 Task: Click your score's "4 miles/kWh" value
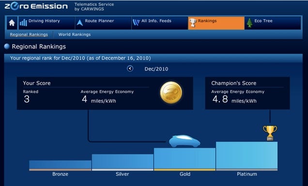point(99,99)
